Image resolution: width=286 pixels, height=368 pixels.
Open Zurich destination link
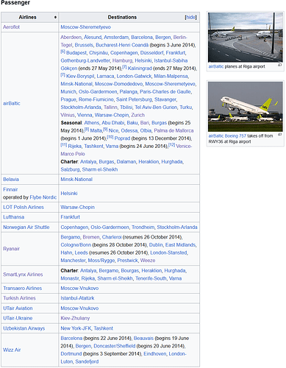pyautogui.click(x=138, y=115)
